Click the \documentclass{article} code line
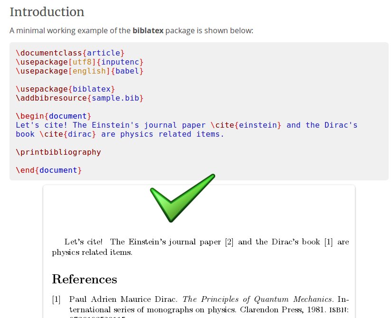Screen dimensions: 392x318 [70, 53]
